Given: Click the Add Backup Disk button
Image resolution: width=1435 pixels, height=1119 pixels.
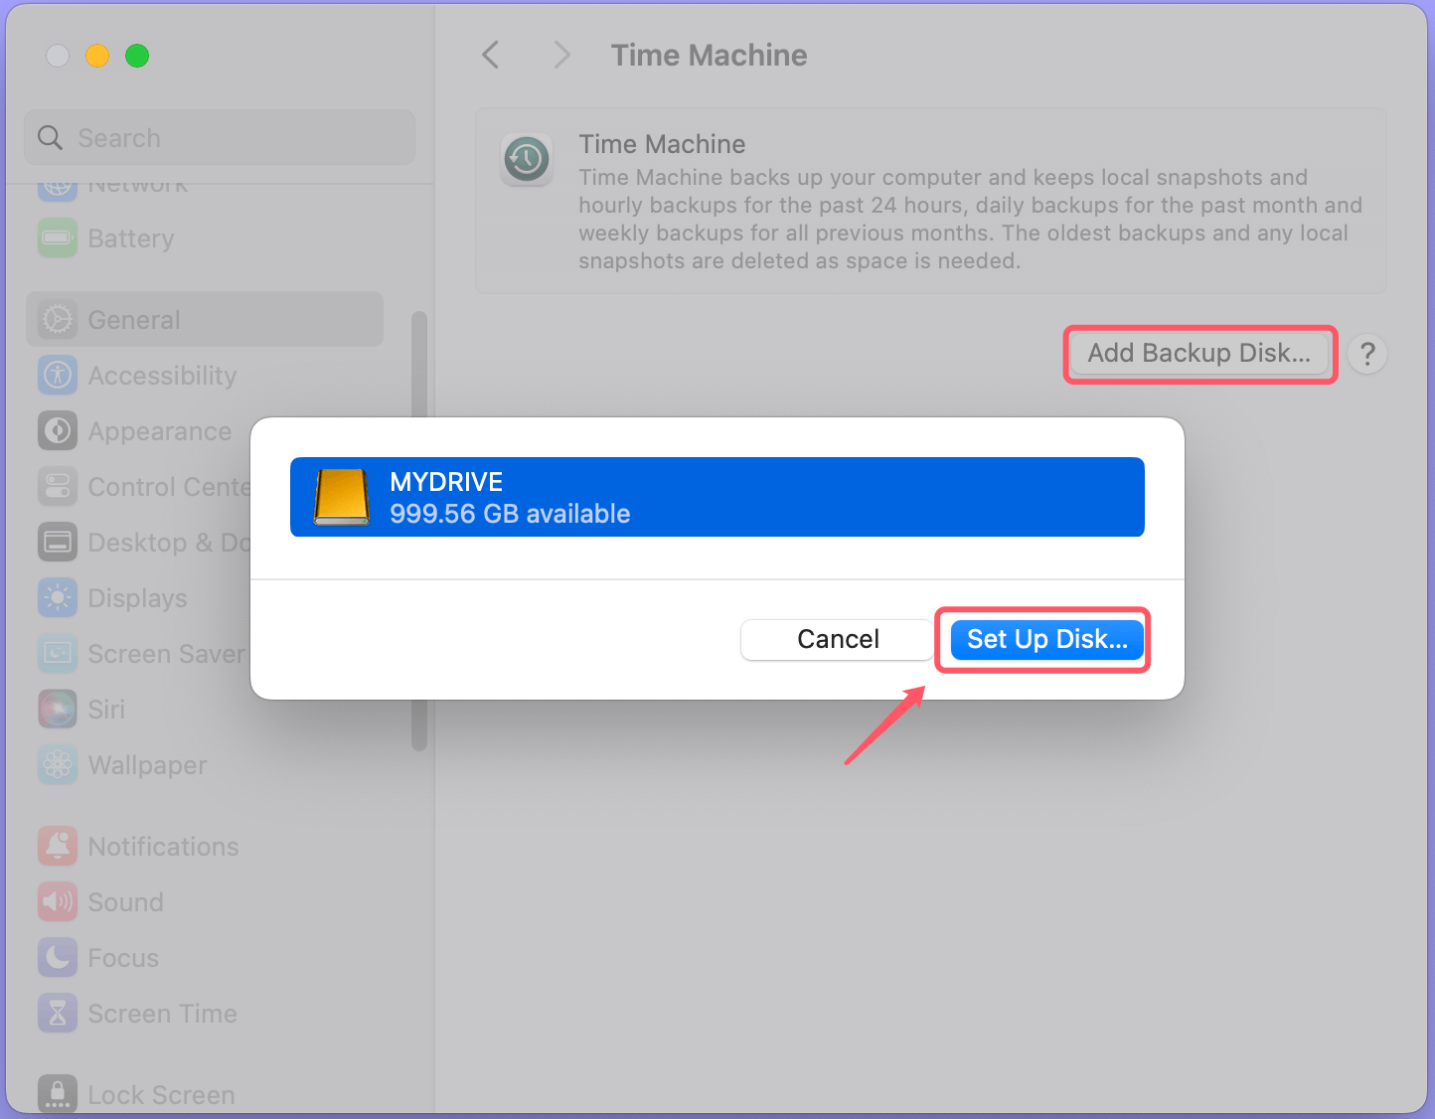Looking at the screenshot, I should coord(1198,353).
